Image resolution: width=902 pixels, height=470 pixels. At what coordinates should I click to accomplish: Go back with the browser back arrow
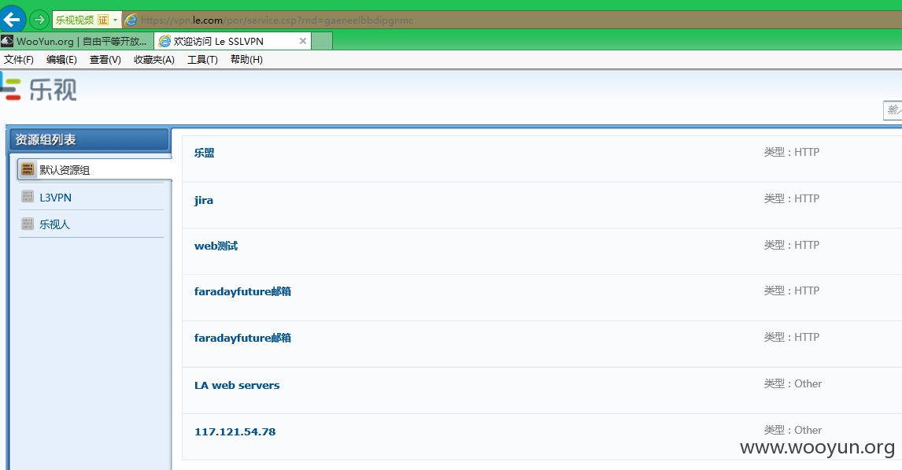click(12, 19)
